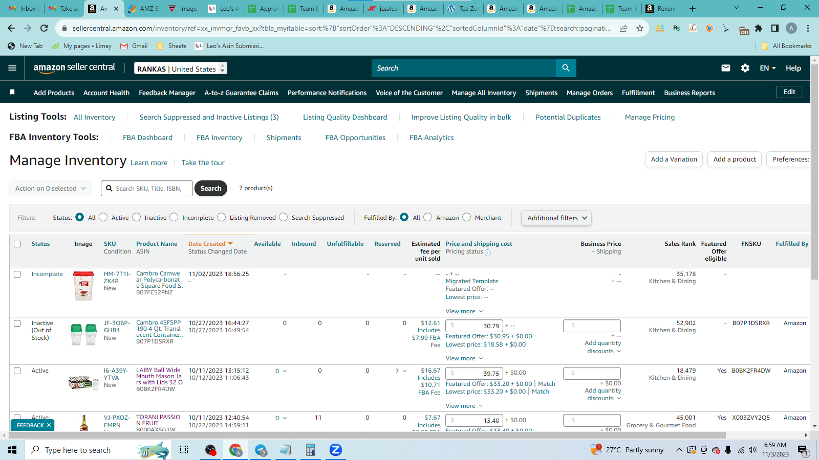
Task: Open Task View in the taskbar
Action: point(184,450)
